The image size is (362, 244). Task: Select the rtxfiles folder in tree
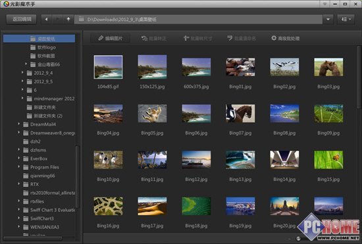tap(37, 201)
